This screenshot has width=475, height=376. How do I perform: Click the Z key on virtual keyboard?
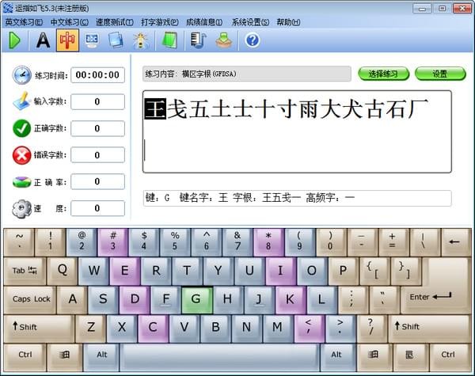[x=91, y=329]
